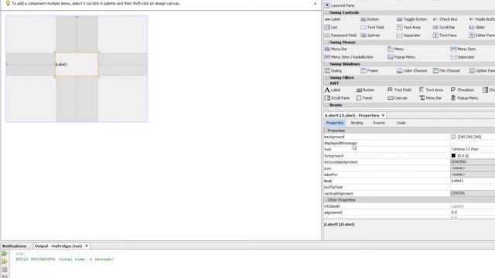The width and height of the screenshot is (495, 278).
Task: Expand the Swing Fillers palette category
Action: [326, 77]
